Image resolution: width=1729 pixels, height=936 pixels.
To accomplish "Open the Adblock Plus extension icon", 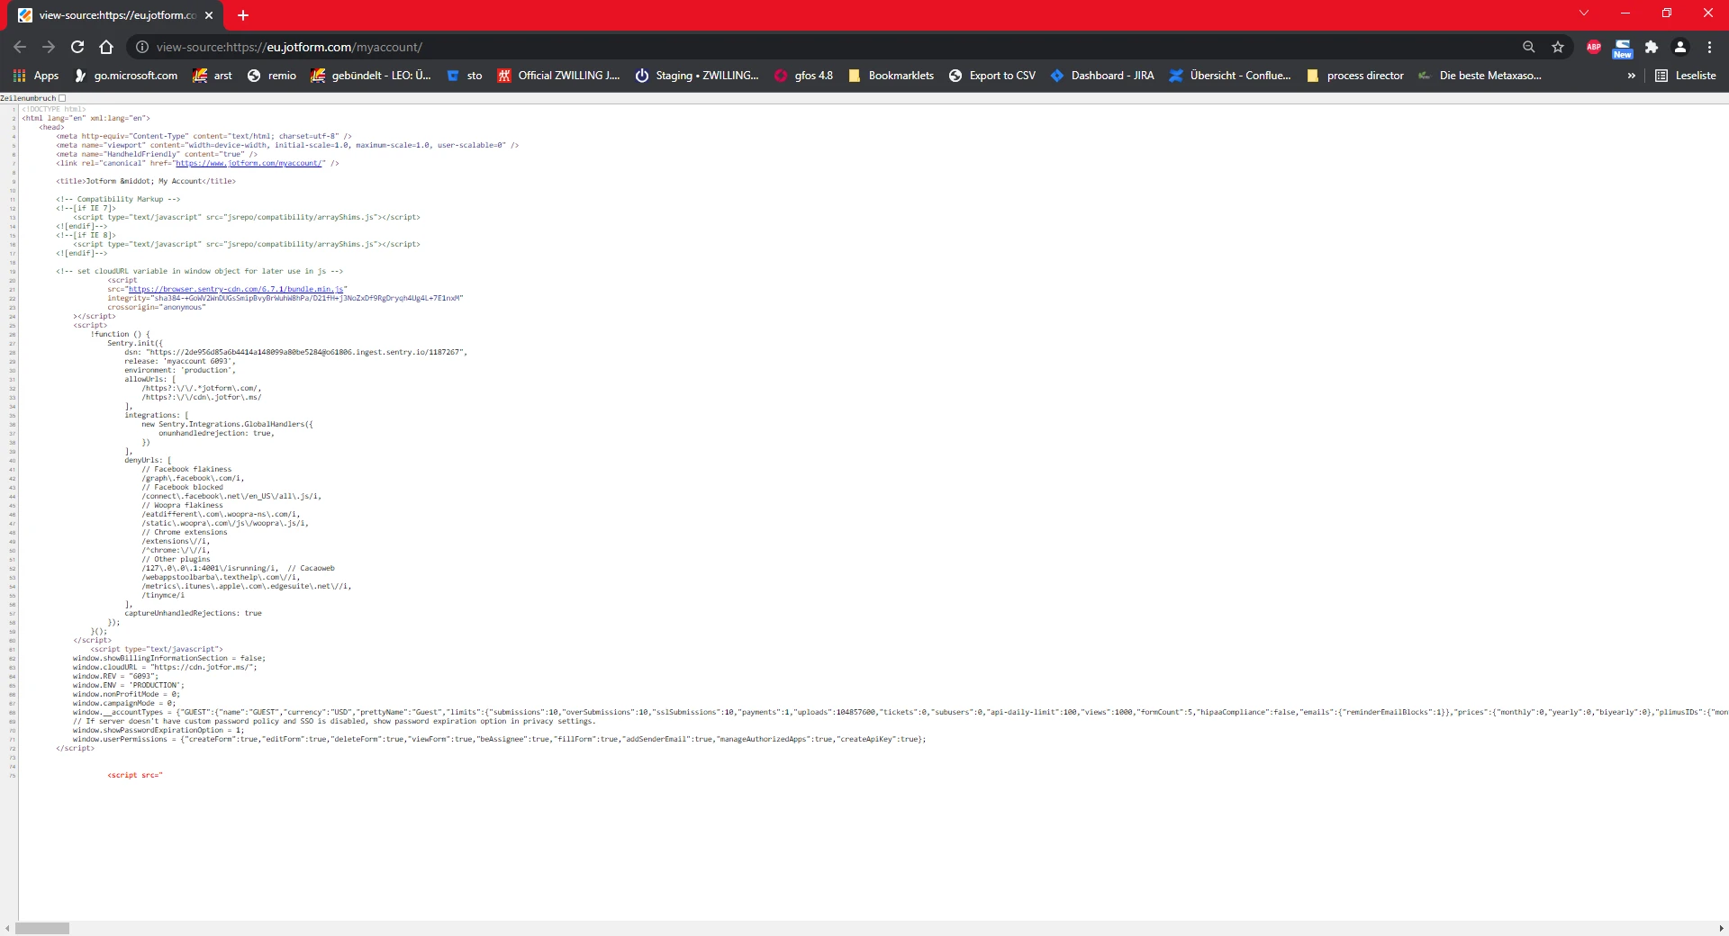I will click(1592, 47).
